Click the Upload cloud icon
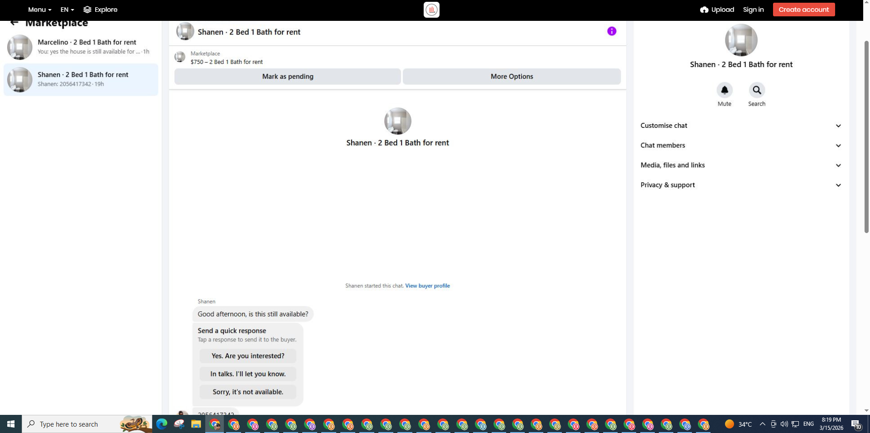Image resolution: width=870 pixels, height=433 pixels. (704, 10)
